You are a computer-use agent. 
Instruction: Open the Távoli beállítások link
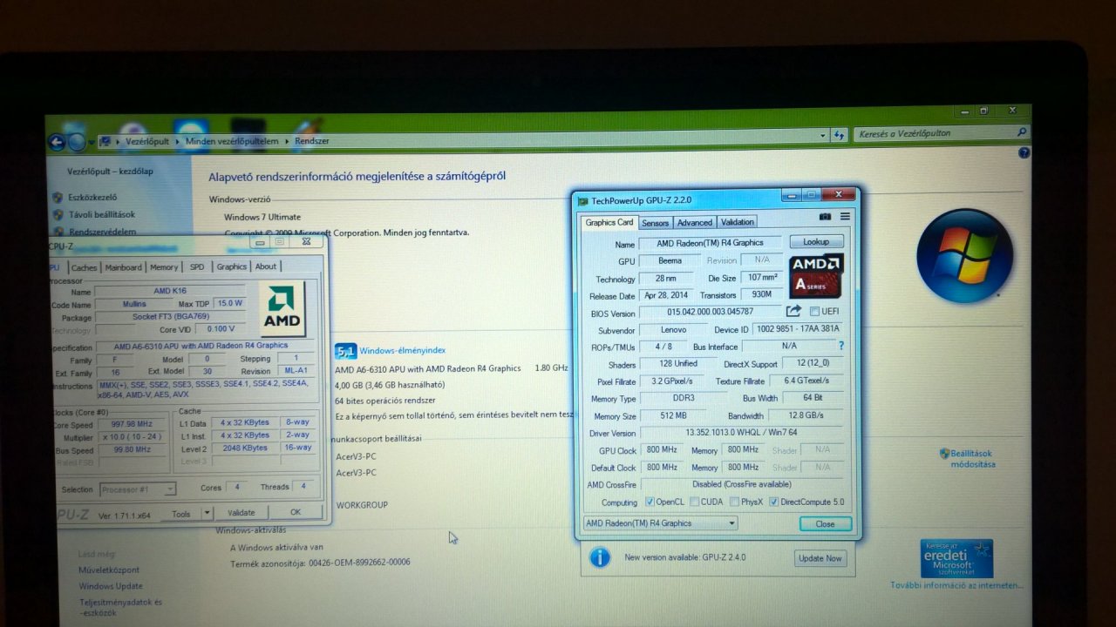point(102,214)
